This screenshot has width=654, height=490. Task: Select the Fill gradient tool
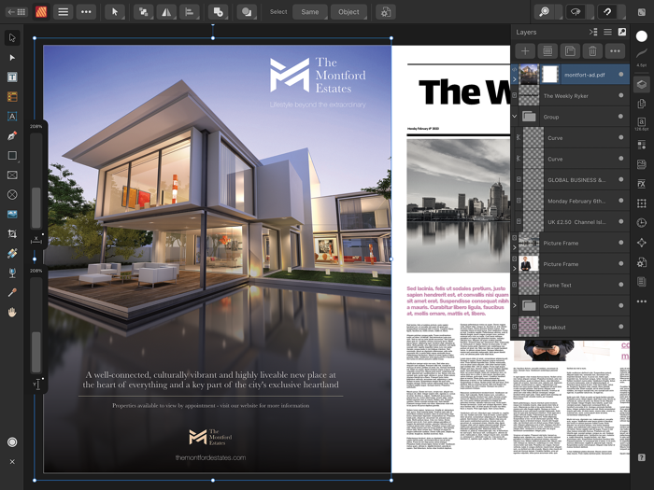[12, 253]
